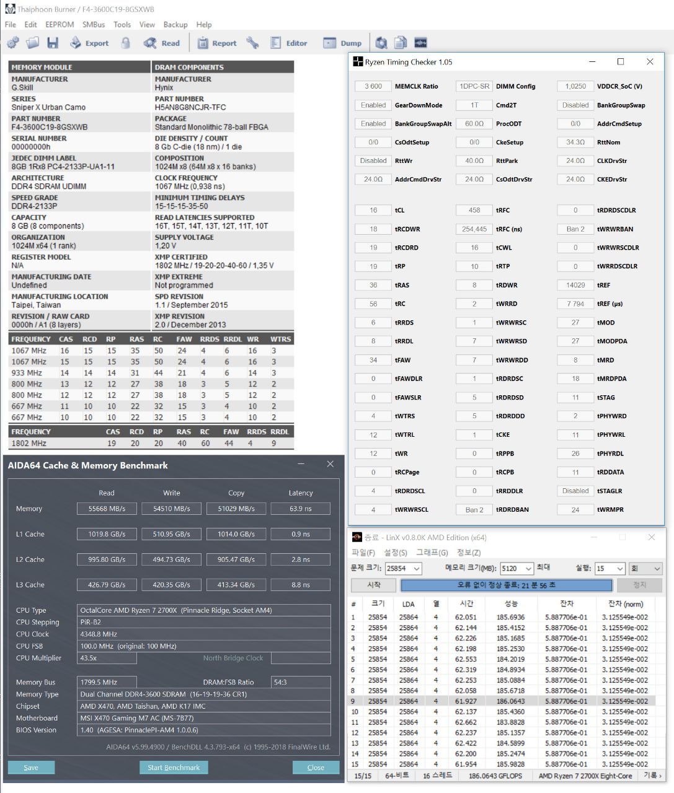Click the Thaiphoon Burner title bar app icon
This screenshot has width=674, height=793.
pyautogui.click(x=9, y=9)
